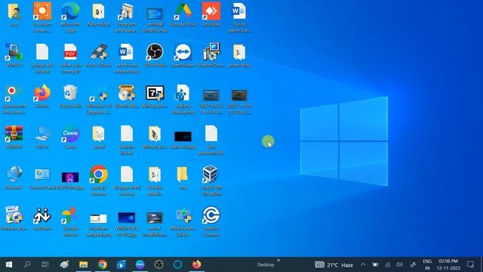
Task: Select the orange screen recorder shortcut icon
Action: click(42, 17)
